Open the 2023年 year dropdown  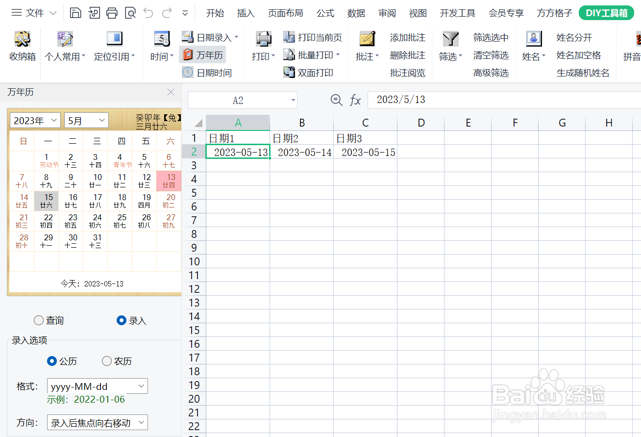[35, 120]
